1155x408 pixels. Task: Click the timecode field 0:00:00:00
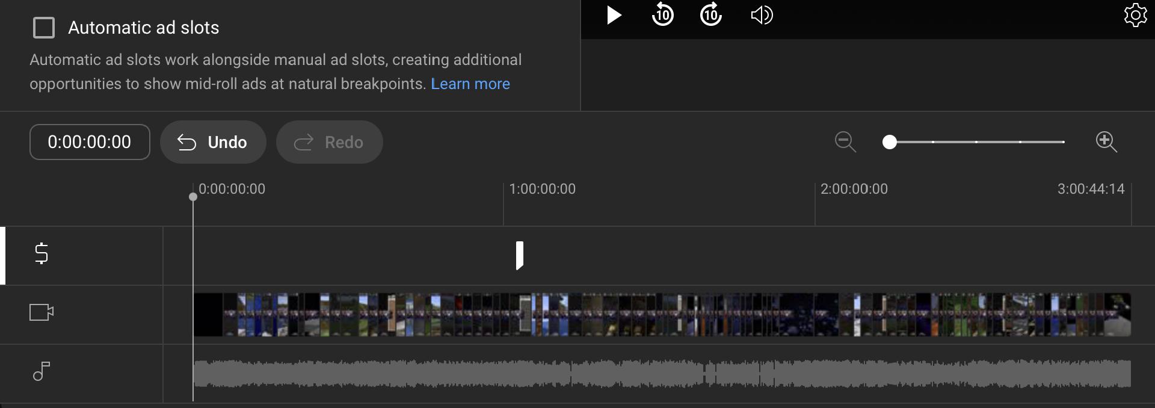pos(90,142)
